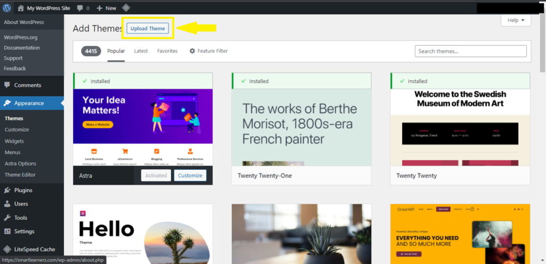Switch to the Favorites tab
This screenshot has height=264, width=546.
pyautogui.click(x=167, y=51)
